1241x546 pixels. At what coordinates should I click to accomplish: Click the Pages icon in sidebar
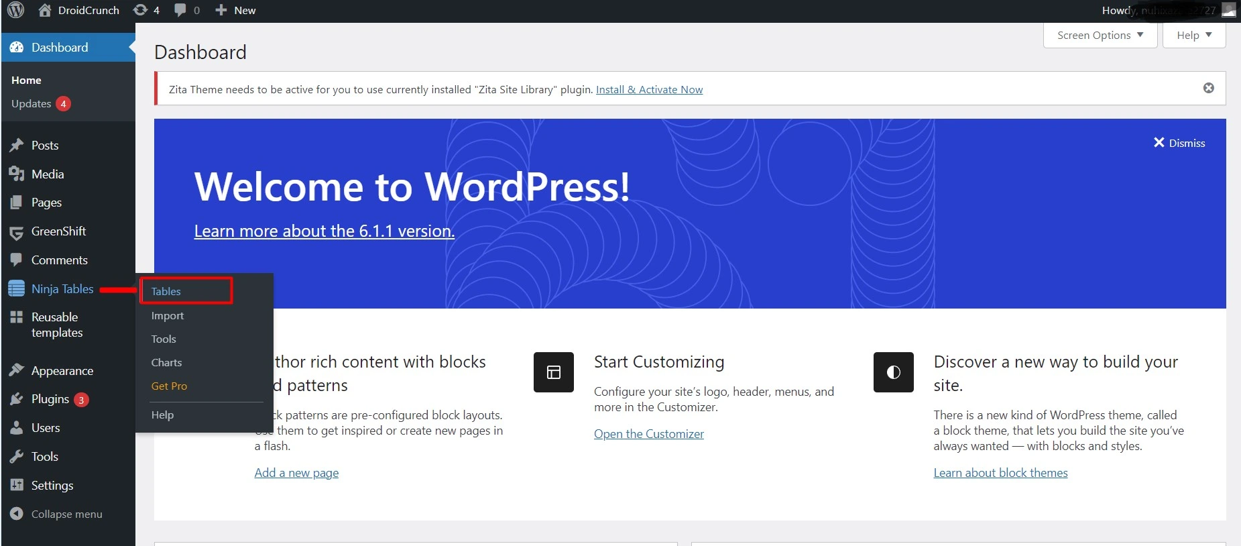(x=17, y=203)
